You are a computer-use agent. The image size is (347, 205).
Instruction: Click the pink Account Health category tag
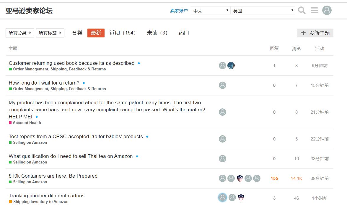click(27, 123)
